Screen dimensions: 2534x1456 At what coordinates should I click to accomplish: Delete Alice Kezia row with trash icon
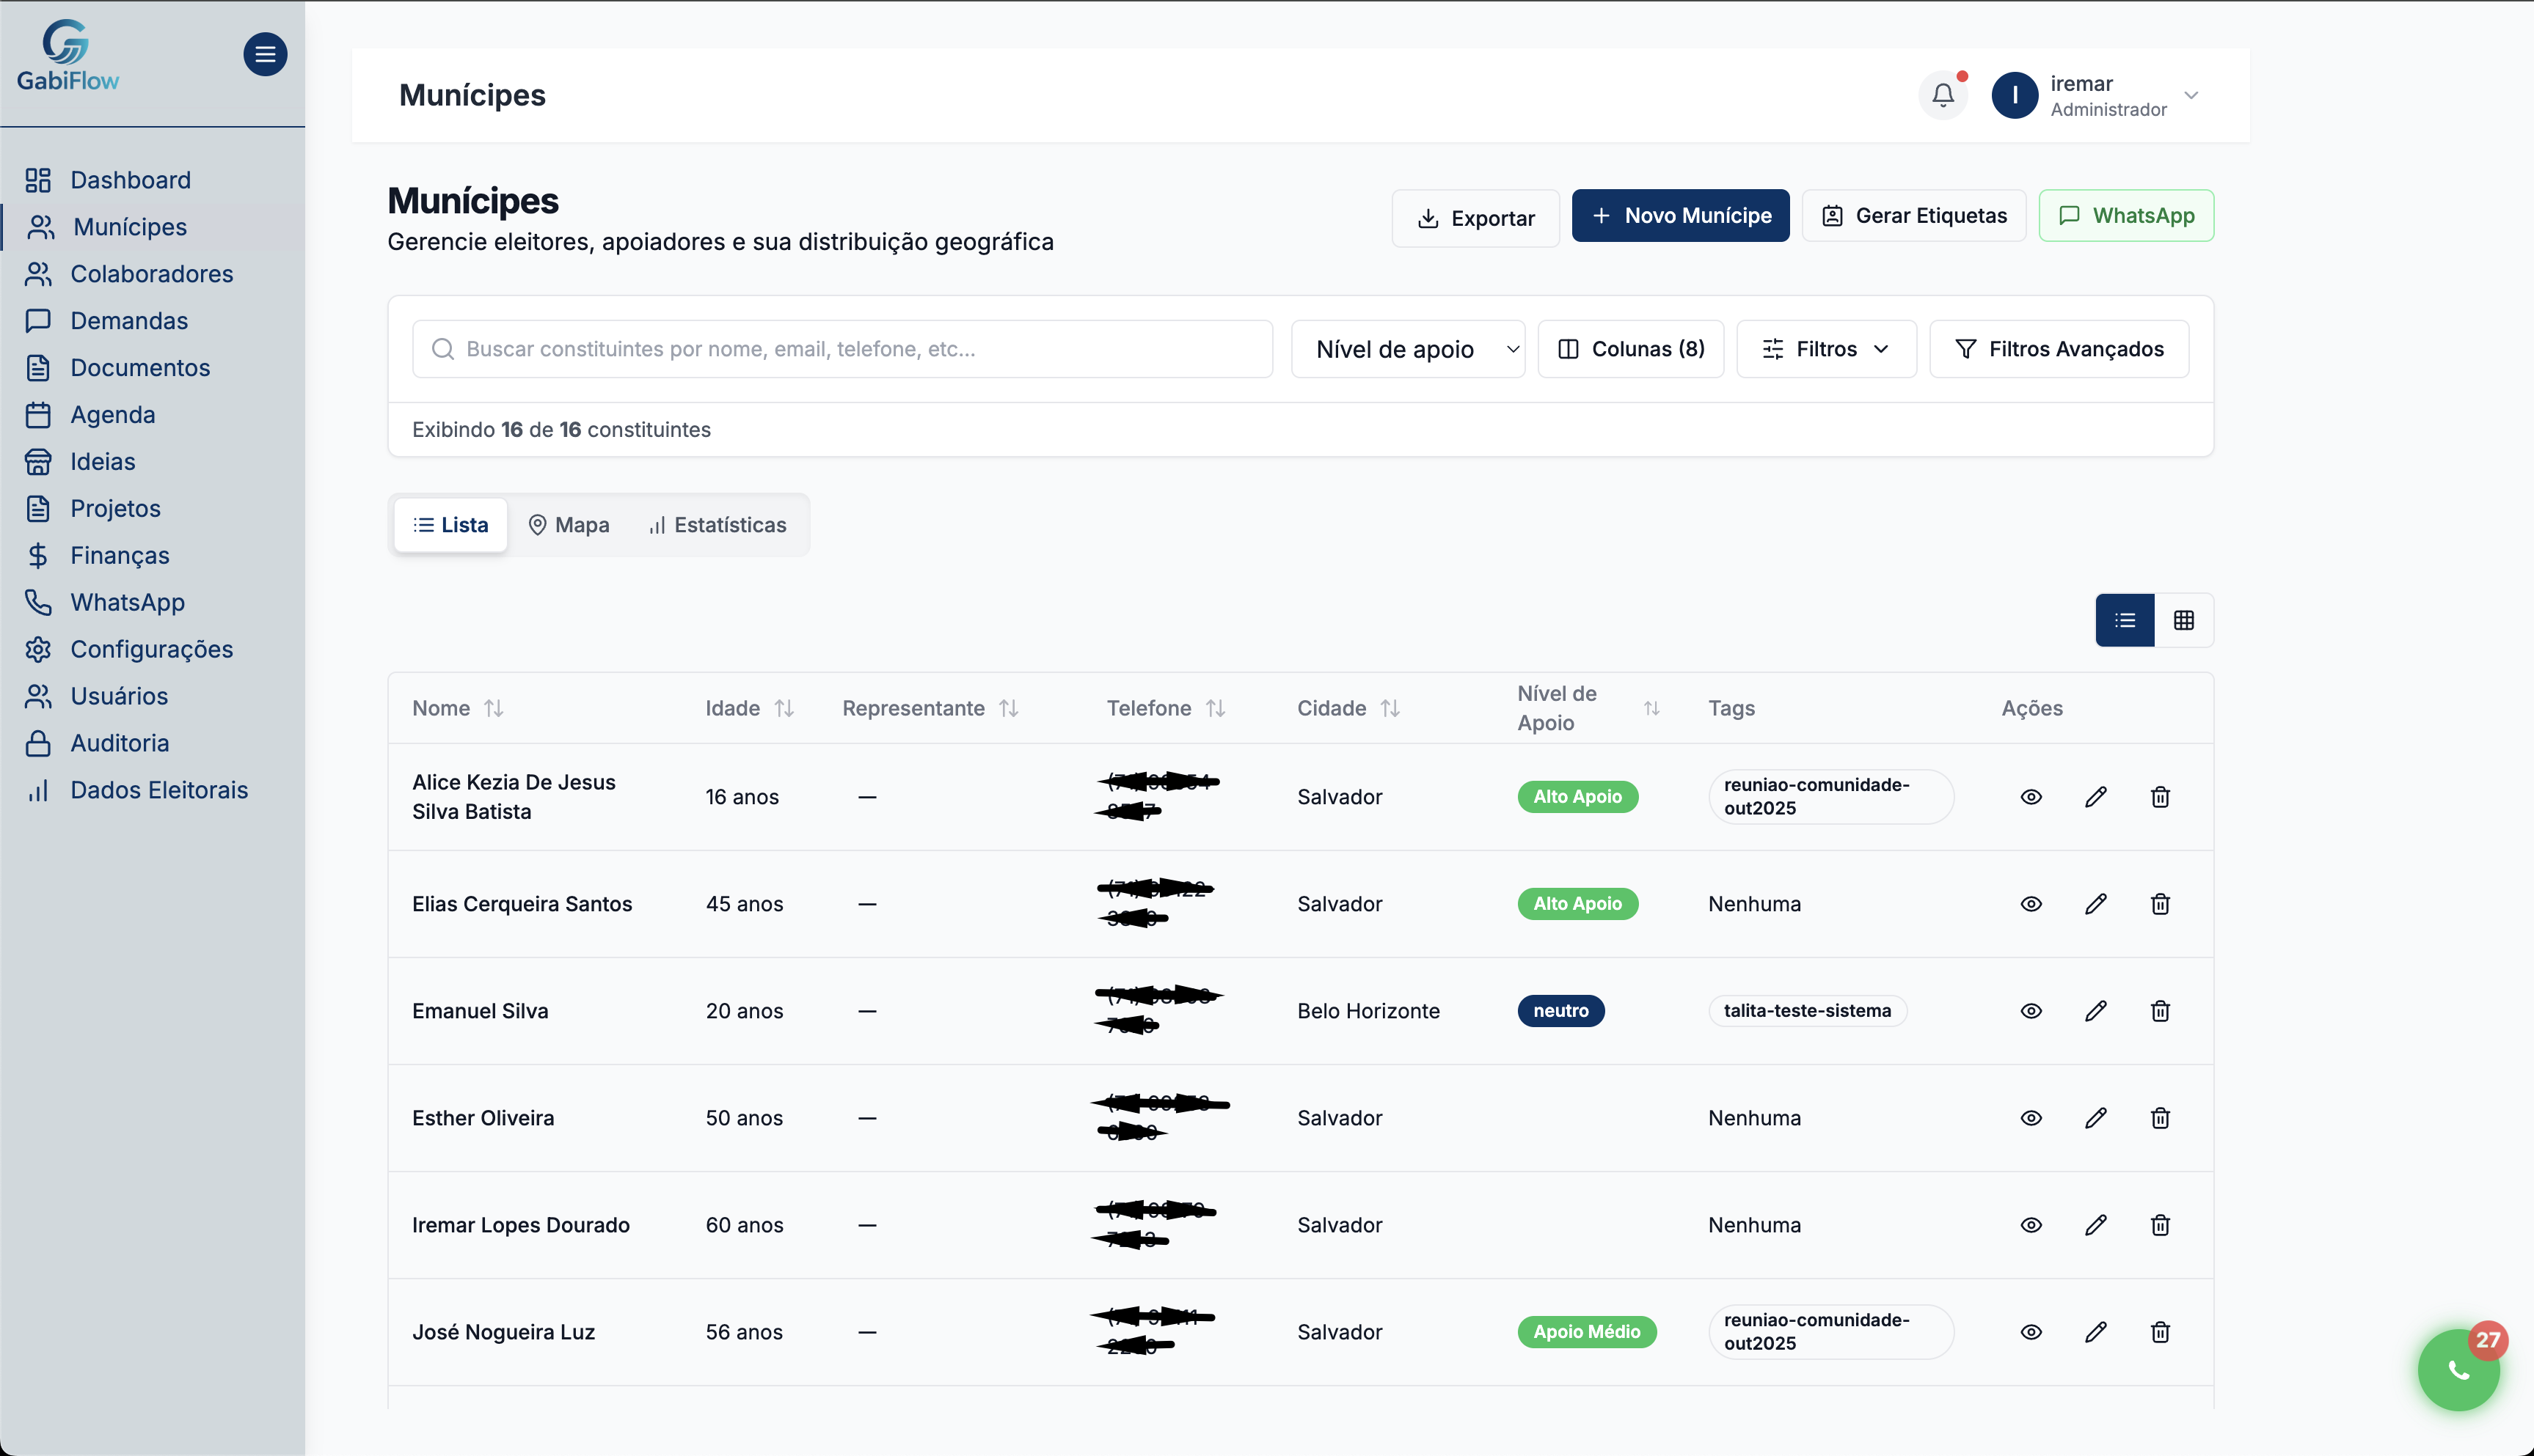click(2160, 797)
